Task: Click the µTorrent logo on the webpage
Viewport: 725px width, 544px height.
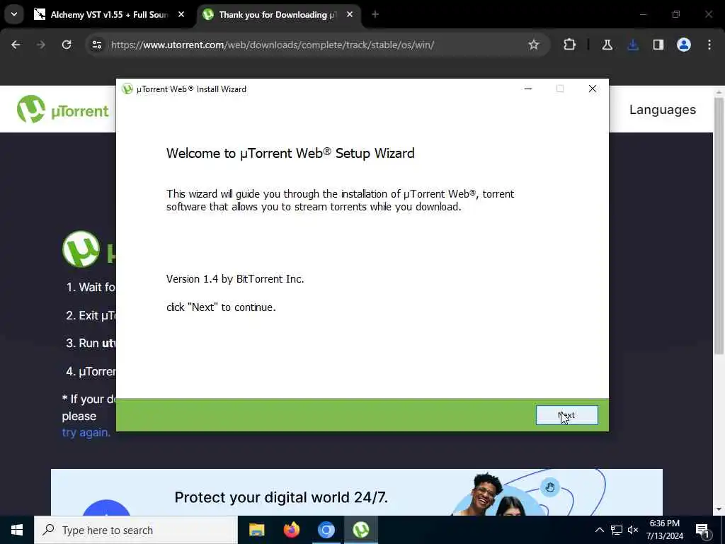Action: tap(63, 110)
